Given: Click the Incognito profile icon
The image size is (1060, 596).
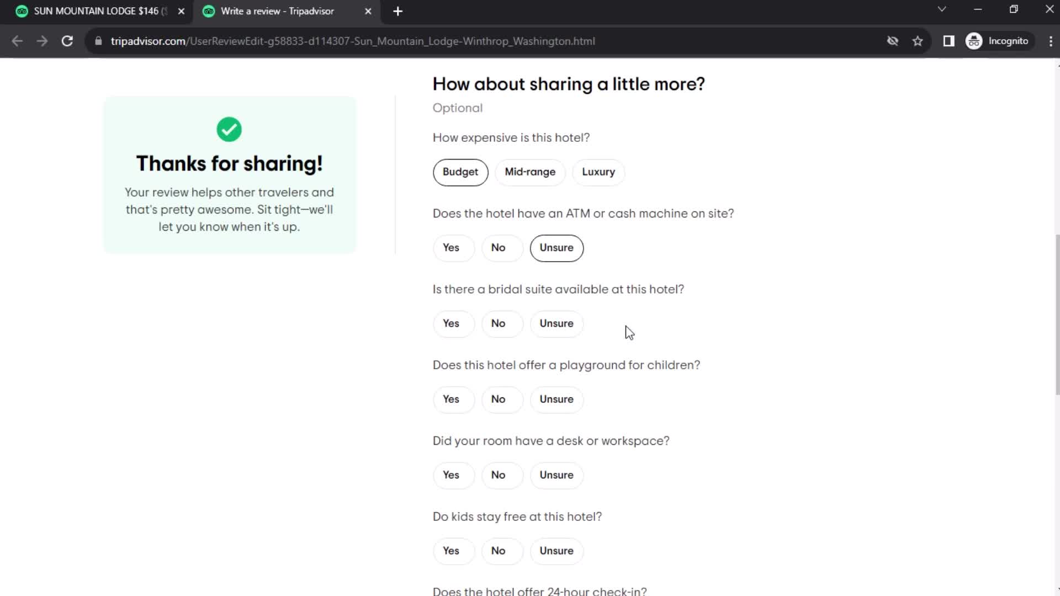Looking at the screenshot, I should (976, 41).
